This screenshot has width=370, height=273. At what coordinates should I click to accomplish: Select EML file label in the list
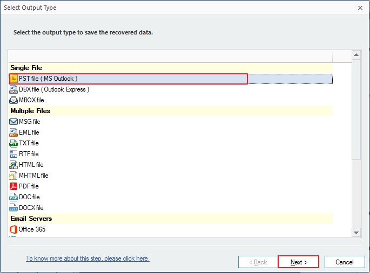29,132
